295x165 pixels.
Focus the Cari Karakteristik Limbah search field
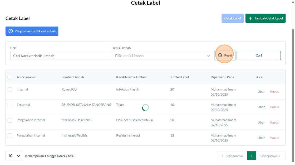61,56
